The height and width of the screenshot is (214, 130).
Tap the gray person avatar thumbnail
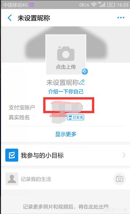coord(12,179)
